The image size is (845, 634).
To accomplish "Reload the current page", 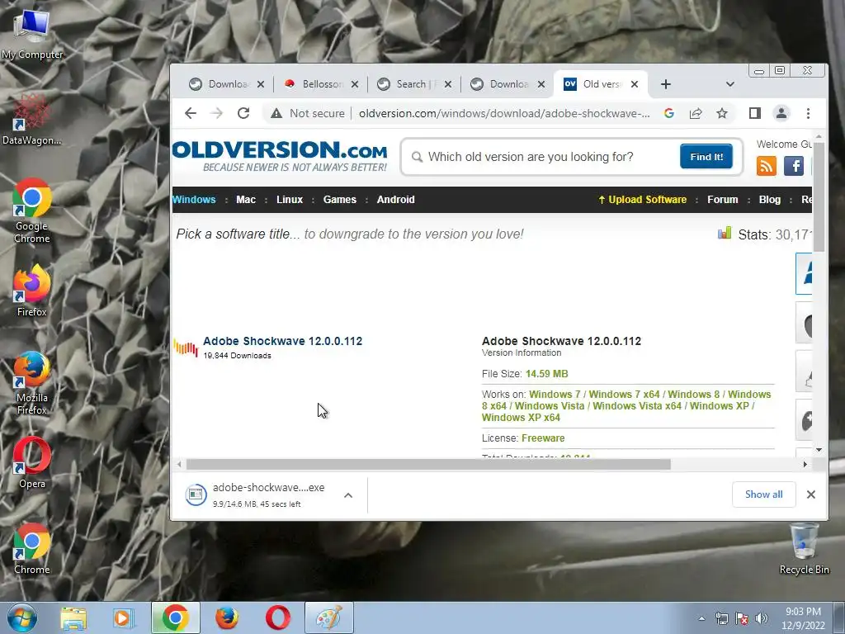I will [243, 113].
